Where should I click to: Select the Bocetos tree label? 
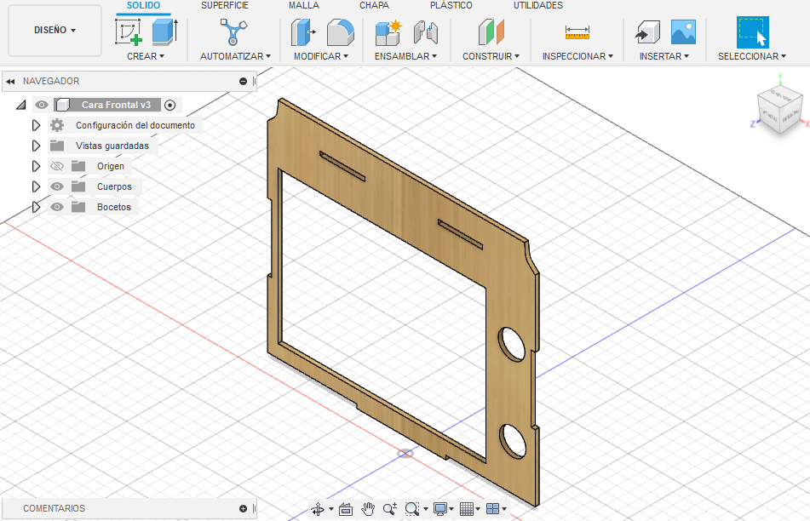click(x=114, y=207)
